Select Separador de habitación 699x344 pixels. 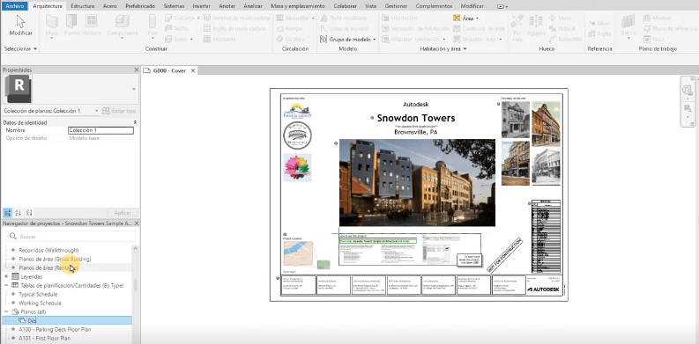415,28
